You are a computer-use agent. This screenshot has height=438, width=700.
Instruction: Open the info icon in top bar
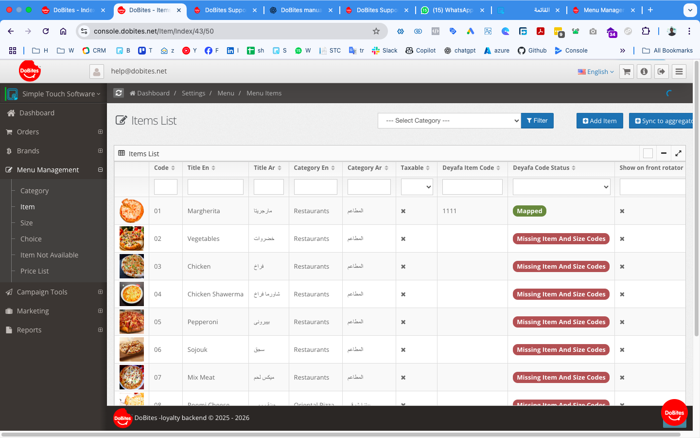[x=644, y=72]
